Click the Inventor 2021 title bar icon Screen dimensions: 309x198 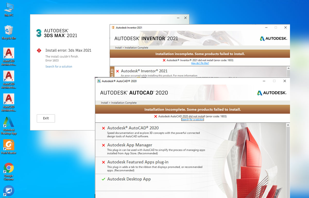click(x=113, y=27)
